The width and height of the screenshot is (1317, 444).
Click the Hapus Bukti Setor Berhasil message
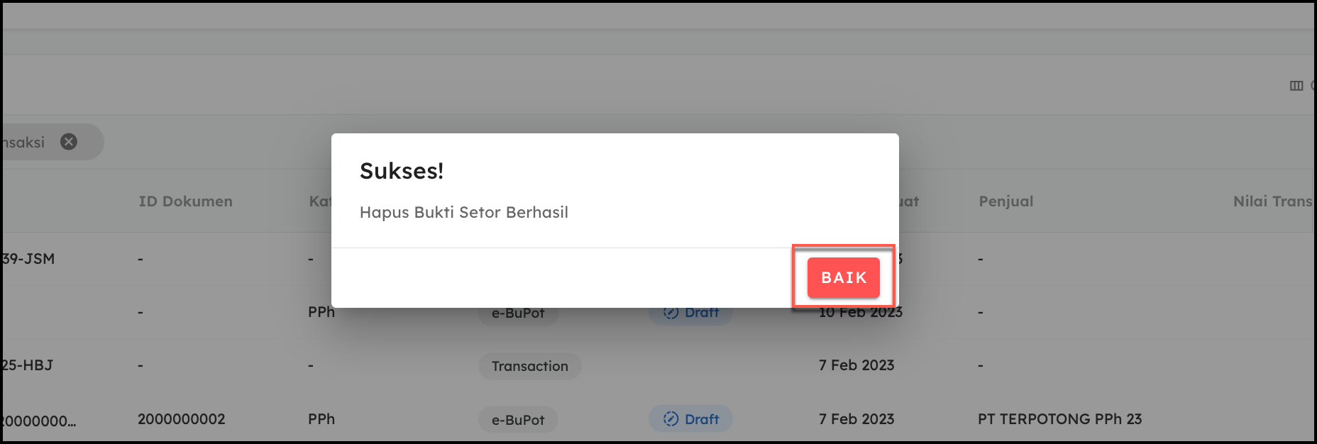(463, 213)
